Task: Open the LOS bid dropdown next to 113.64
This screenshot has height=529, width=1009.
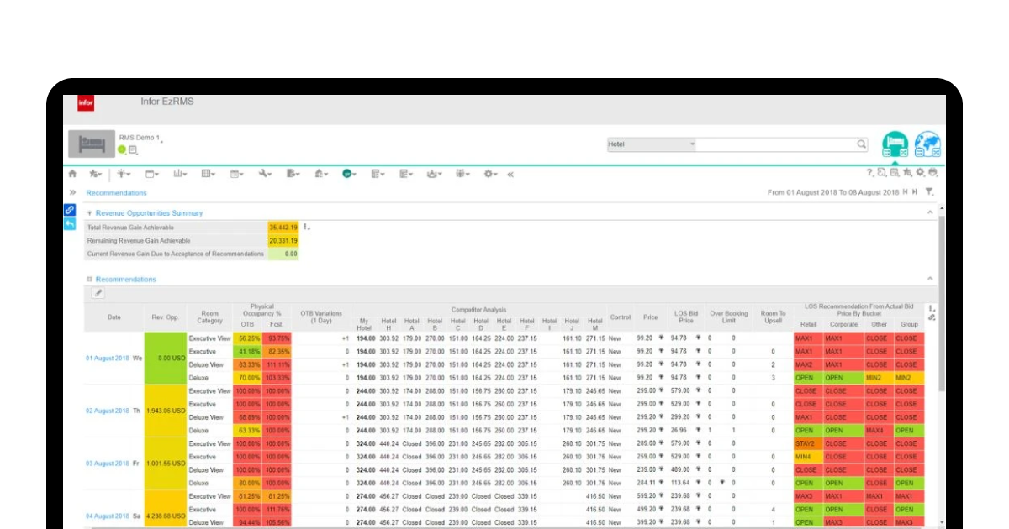Action: coord(699,483)
